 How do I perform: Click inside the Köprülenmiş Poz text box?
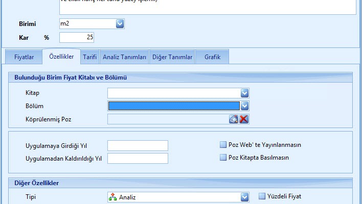tap(168, 119)
